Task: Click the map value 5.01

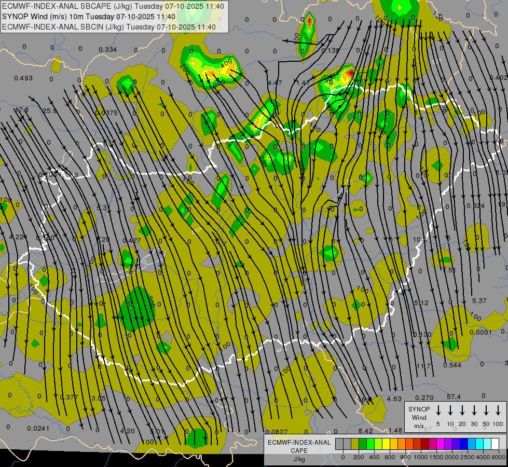Action: pyautogui.click(x=157, y=432)
